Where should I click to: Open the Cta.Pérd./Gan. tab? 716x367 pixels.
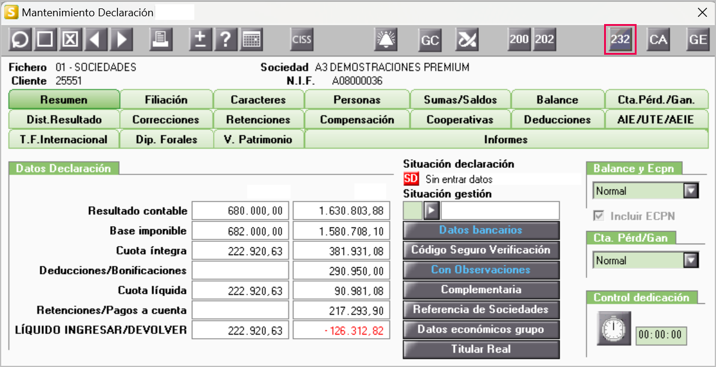(656, 99)
